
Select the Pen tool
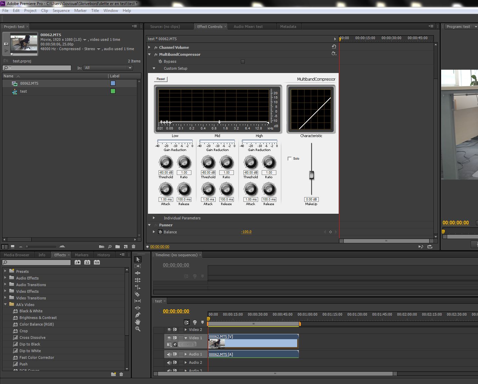pos(138,315)
